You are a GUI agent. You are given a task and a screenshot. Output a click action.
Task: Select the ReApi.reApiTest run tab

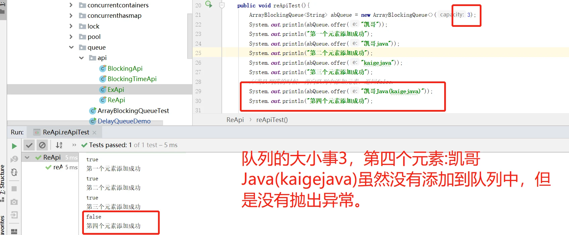coord(66,132)
